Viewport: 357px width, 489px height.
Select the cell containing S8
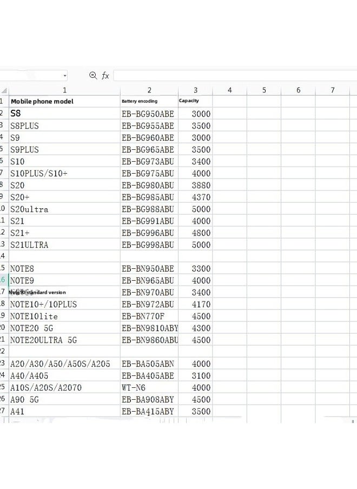coord(64,114)
